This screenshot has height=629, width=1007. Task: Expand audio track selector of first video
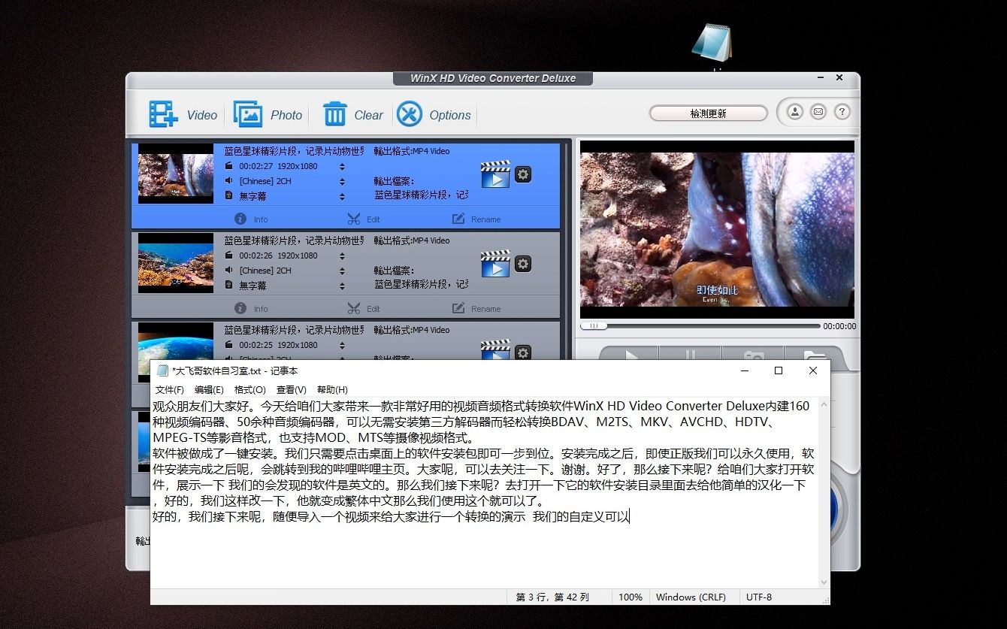click(x=343, y=181)
